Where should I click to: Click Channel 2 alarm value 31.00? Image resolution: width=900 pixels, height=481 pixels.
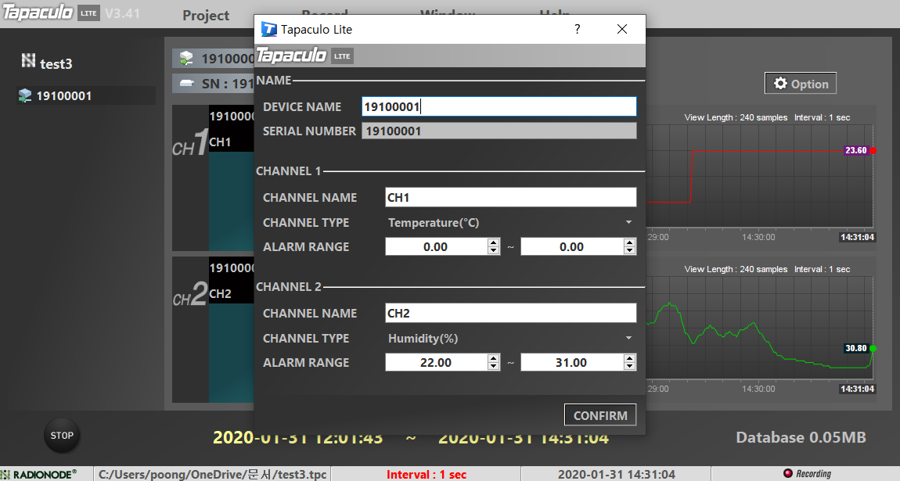click(x=572, y=362)
